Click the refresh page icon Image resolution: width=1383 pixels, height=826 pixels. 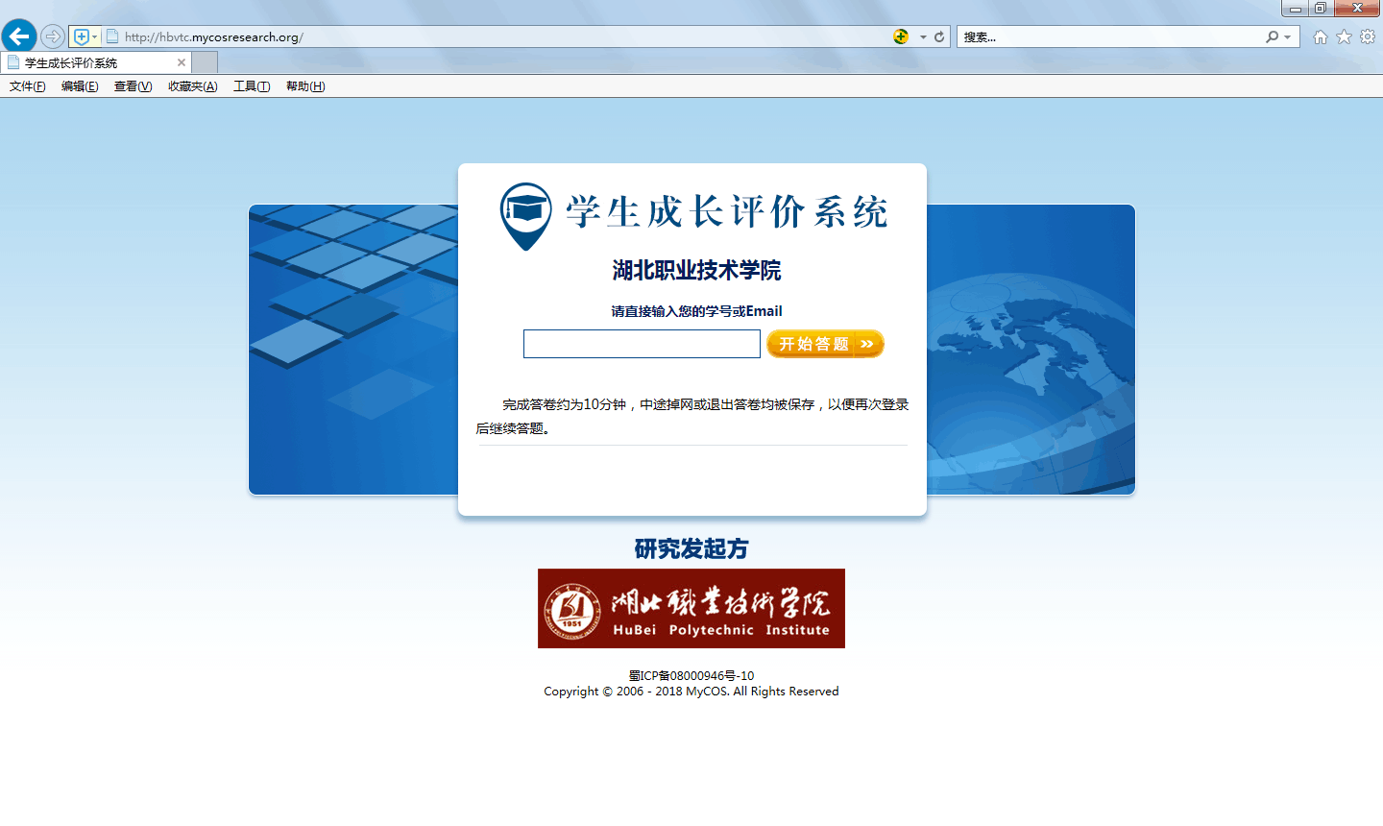pos(939,36)
